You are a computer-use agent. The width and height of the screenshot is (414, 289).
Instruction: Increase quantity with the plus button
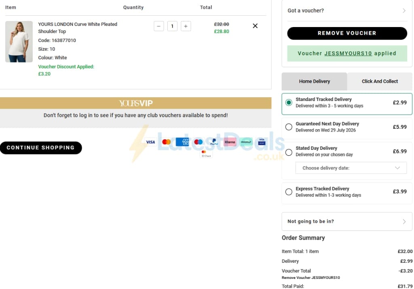coord(186,26)
